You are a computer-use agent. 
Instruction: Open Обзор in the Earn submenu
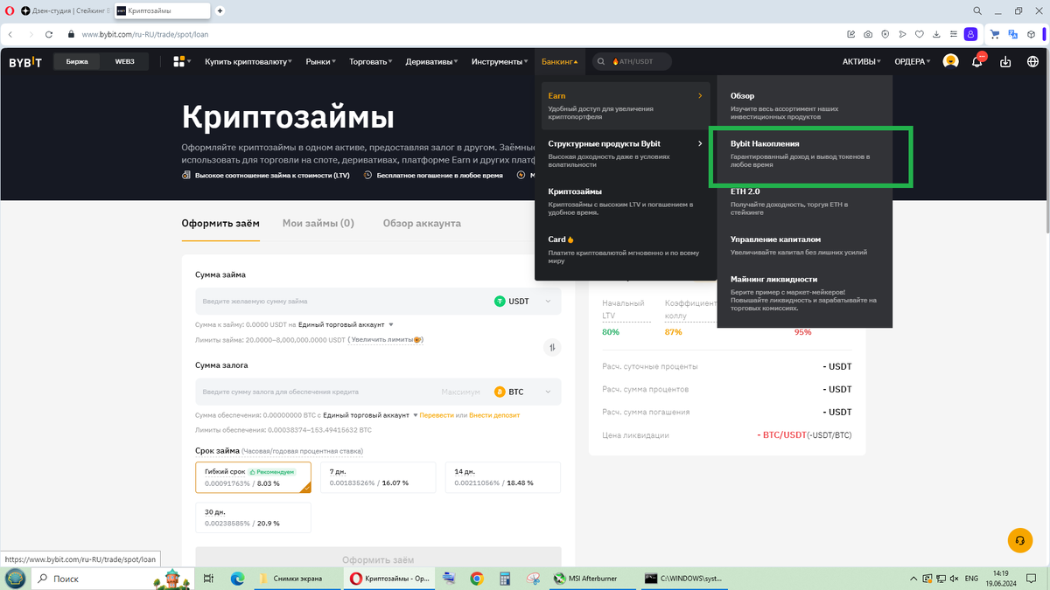pyautogui.click(x=803, y=105)
